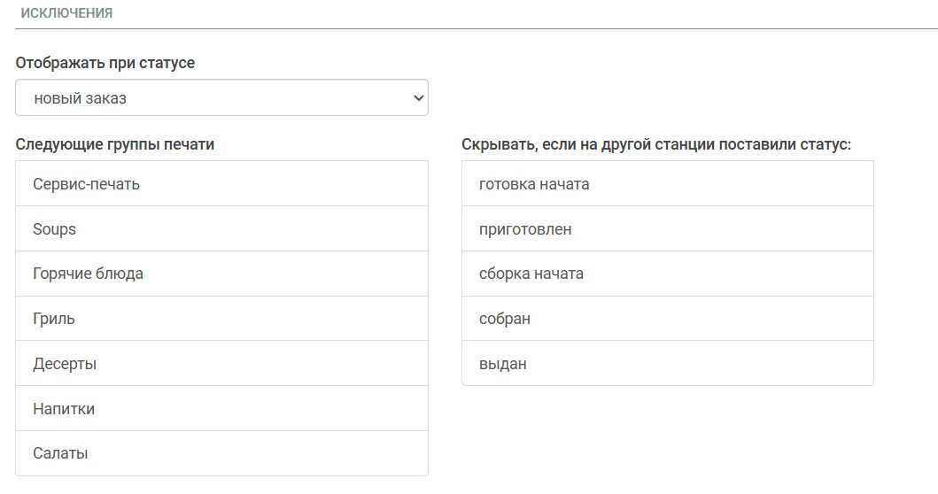The image size is (938, 494).
Task: Select 'Сервис-печать' print group
Action: pyautogui.click(x=221, y=184)
